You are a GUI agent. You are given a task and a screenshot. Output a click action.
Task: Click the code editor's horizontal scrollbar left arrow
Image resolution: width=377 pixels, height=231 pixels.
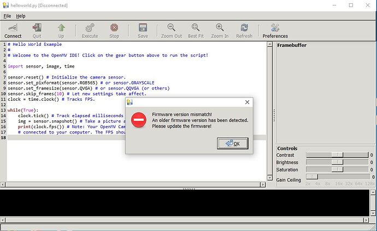(3, 185)
